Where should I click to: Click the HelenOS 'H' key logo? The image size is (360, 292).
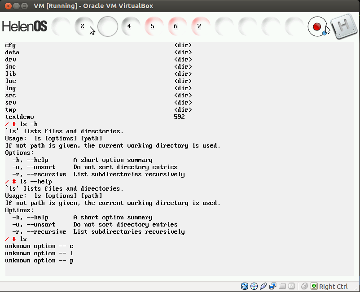pos(343,26)
